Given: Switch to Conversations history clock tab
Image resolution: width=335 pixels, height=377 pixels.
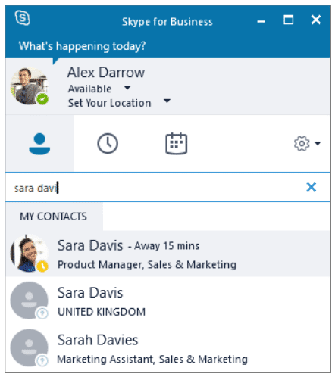Looking at the screenshot, I should pos(108,144).
